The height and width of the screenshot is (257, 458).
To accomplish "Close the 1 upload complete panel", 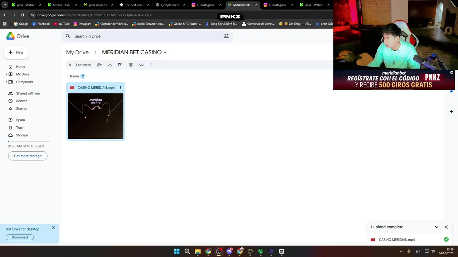I will point(446,227).
